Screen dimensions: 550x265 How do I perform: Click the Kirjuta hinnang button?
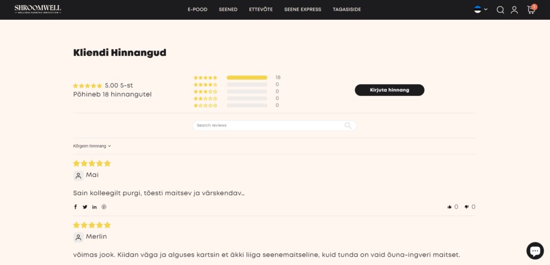pos(389,90)
